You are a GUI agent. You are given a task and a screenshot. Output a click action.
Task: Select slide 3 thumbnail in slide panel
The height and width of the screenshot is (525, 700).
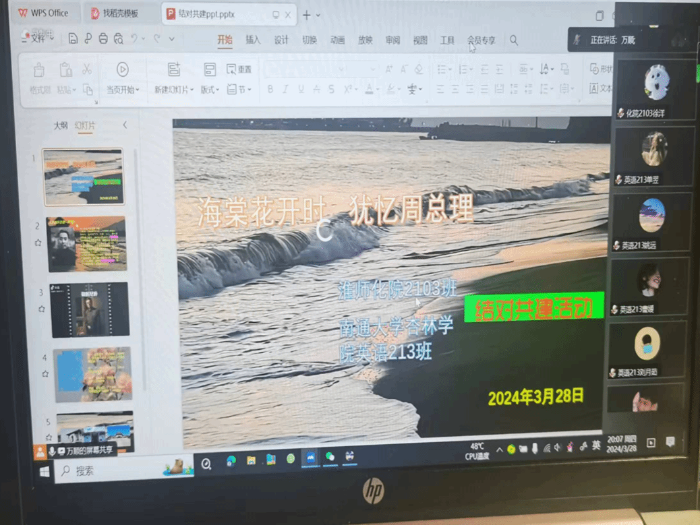click(89, 309)
